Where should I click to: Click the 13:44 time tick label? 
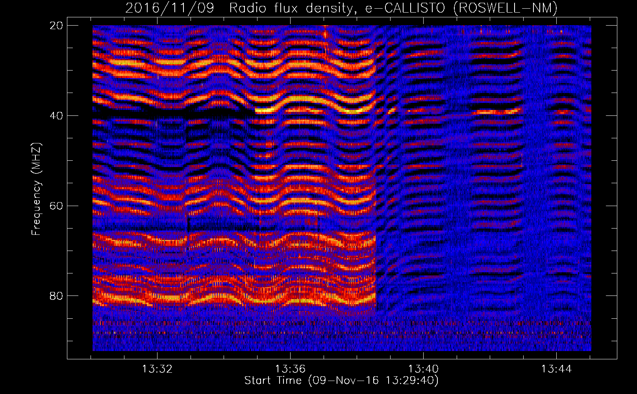coord(556,369)
